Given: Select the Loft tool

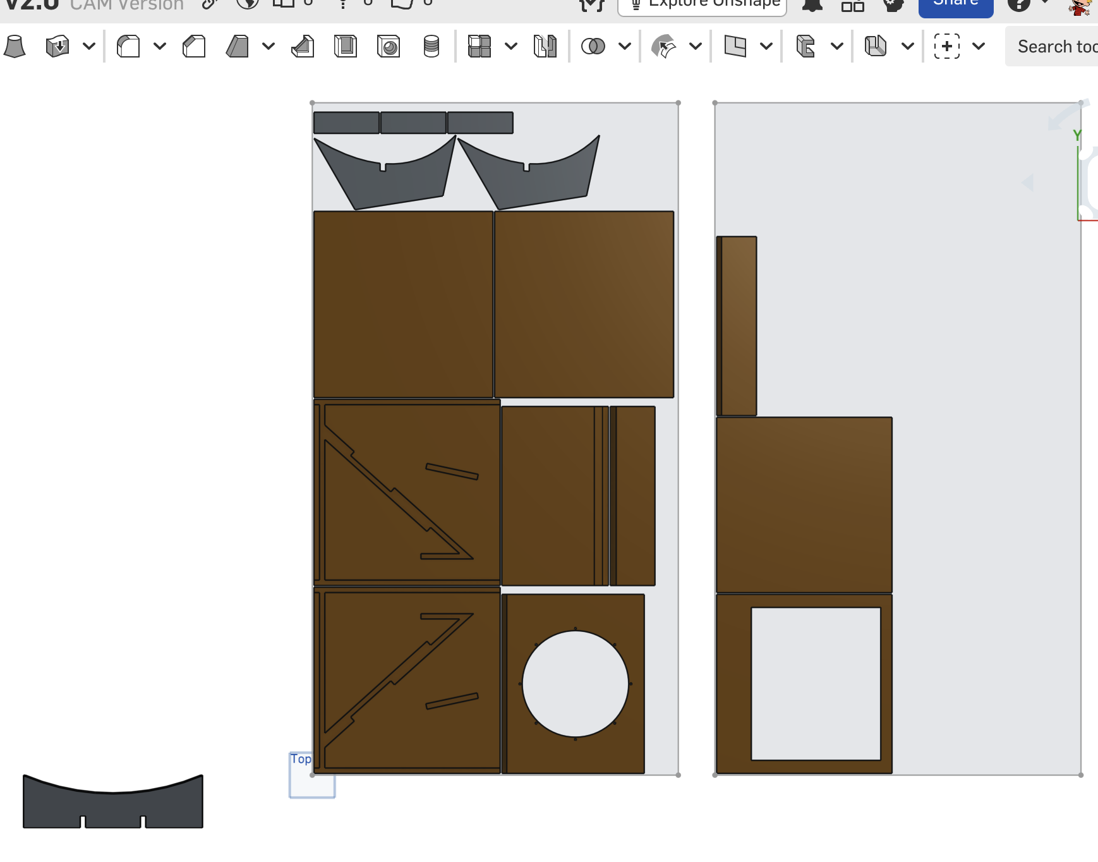Looking at the screenshot, I should 15,46.
